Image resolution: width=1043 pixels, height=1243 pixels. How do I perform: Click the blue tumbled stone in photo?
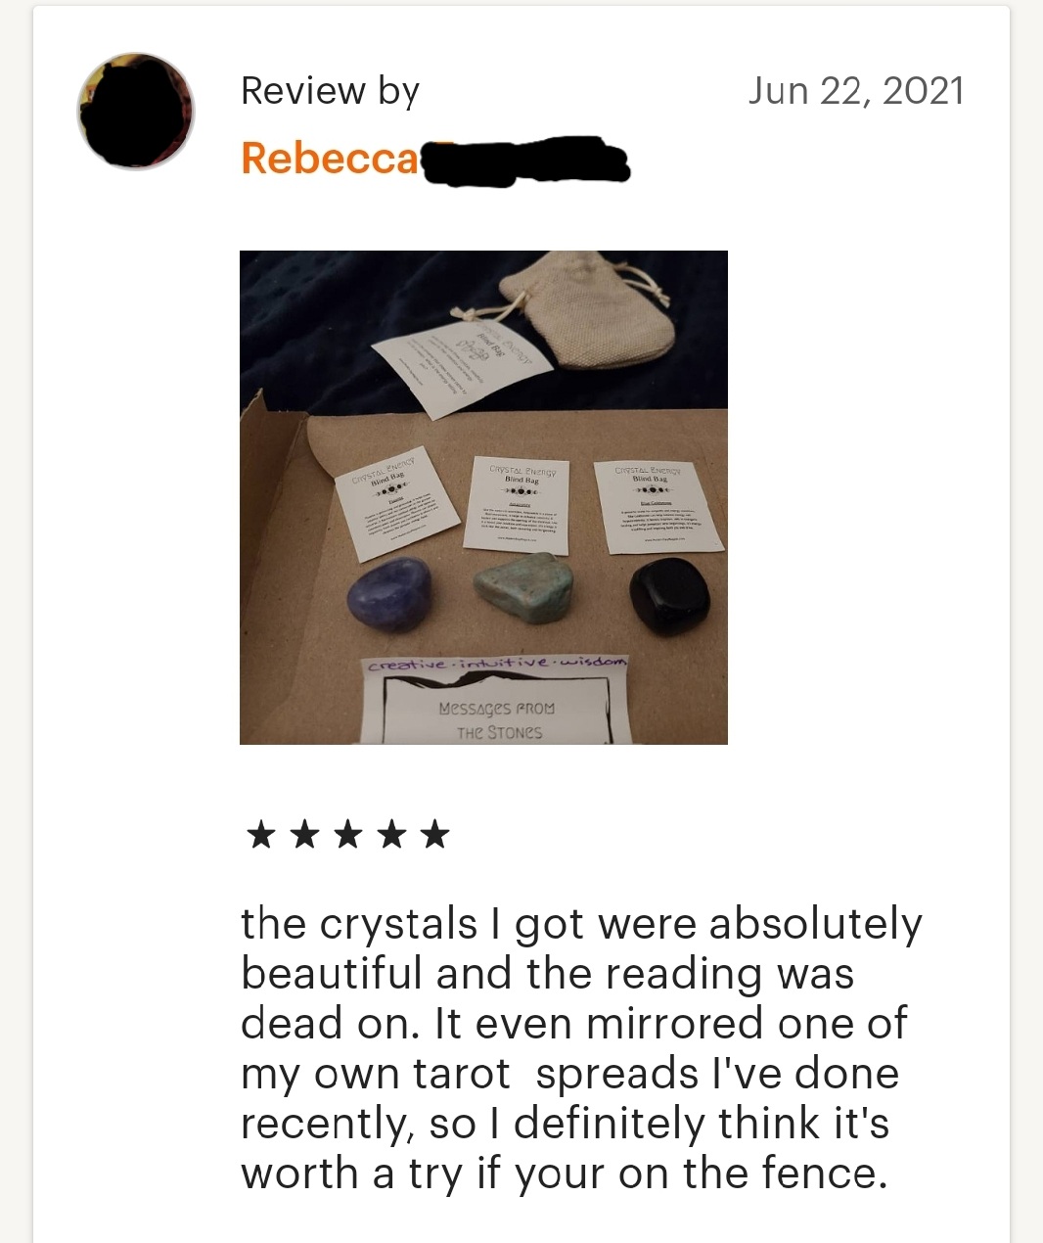[x=388, y=596]
